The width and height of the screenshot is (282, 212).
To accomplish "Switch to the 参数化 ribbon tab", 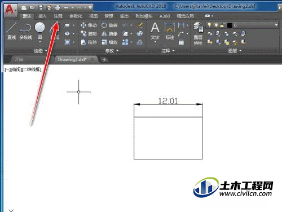I will (76, 16).
